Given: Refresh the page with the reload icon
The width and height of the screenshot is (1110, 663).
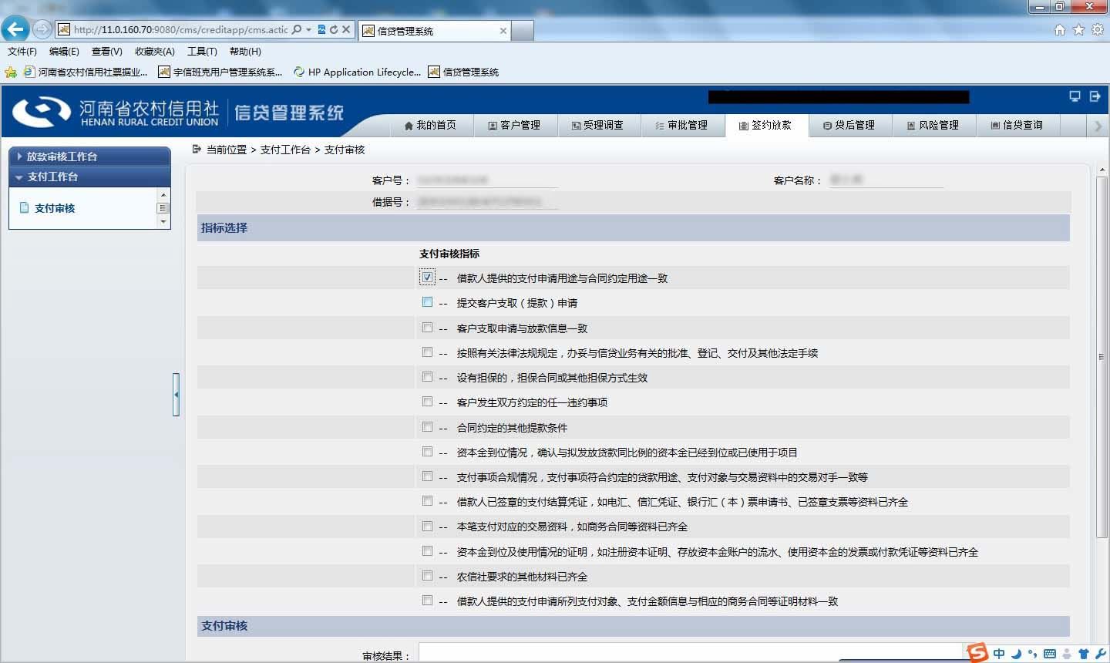Looking at the screenshot, I should [x=334, y=29].
